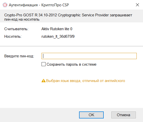Image resolution: width=143 pixels, height=122 pixels.
Task: Click the Сохранить пароль в системе label text
Action: click(x=71, y=64)
